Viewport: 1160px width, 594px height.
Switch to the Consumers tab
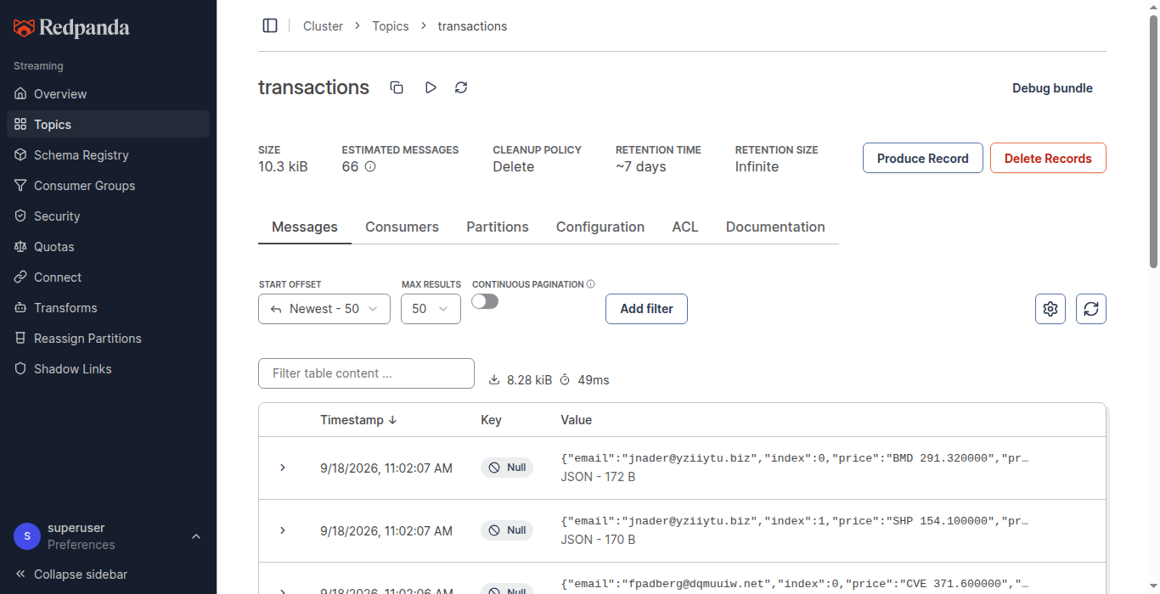(x=402, y=227)
